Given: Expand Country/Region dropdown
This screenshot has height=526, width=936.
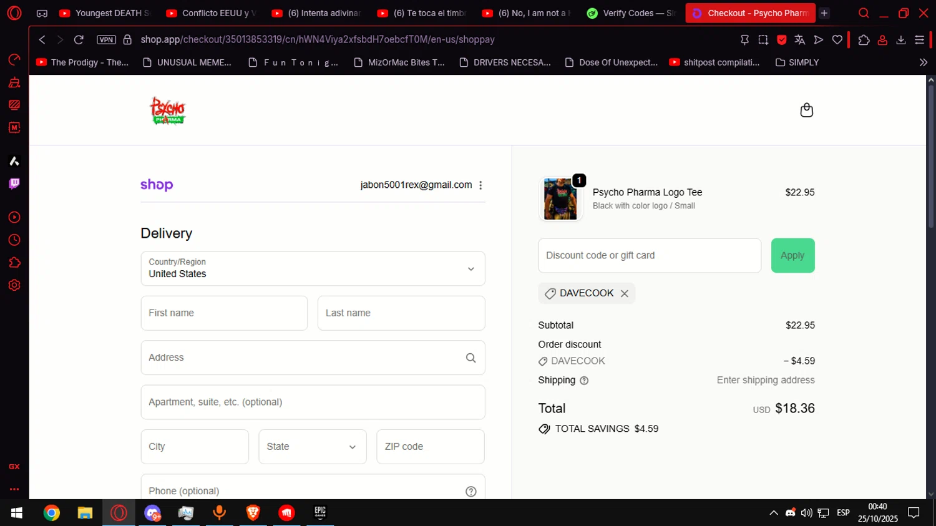Looking at the screenshot, I should [x=313, y=268].
